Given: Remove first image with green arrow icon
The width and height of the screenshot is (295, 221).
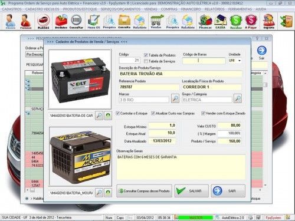Looking at the screenshot, I should [108, 116].
